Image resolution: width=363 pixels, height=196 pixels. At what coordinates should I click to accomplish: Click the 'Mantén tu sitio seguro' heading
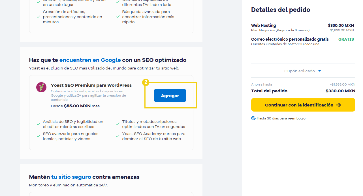click(x=84, y=177)
